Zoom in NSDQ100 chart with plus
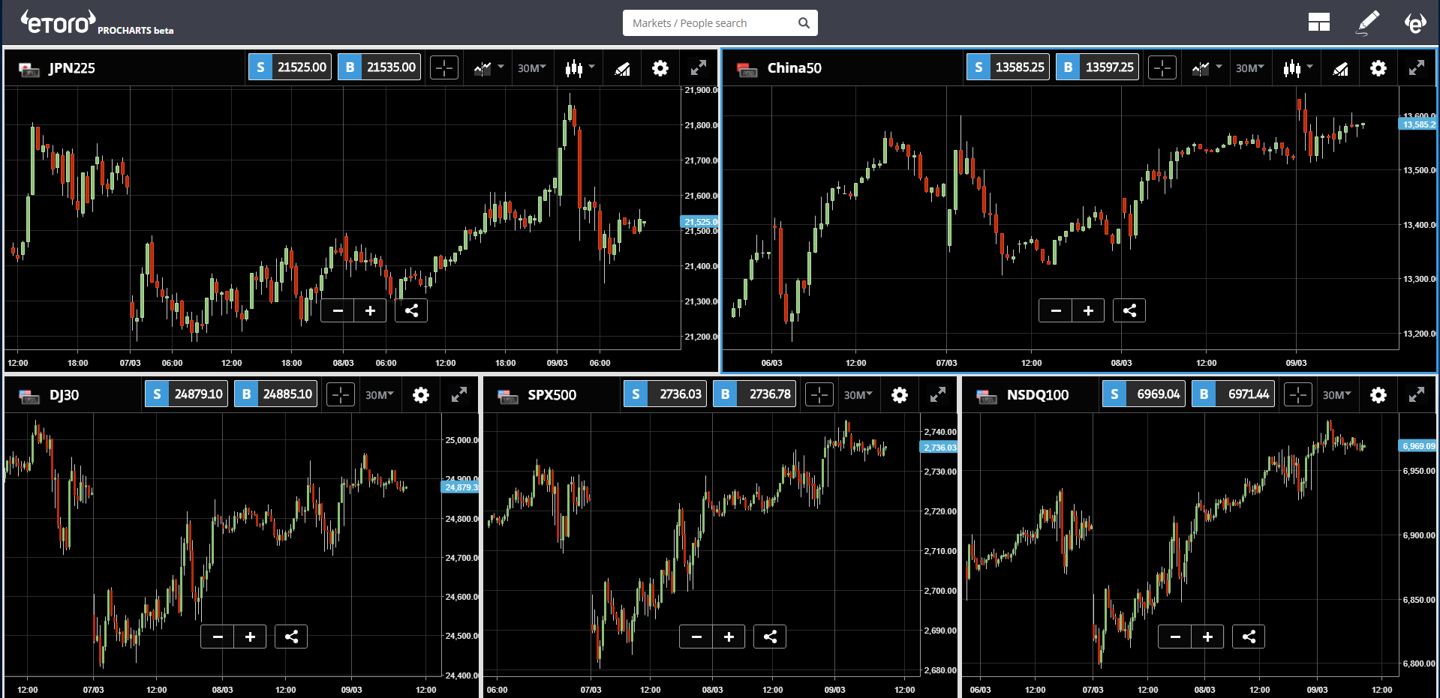This screenshot has height=698, width=1440. point(1207,637)
